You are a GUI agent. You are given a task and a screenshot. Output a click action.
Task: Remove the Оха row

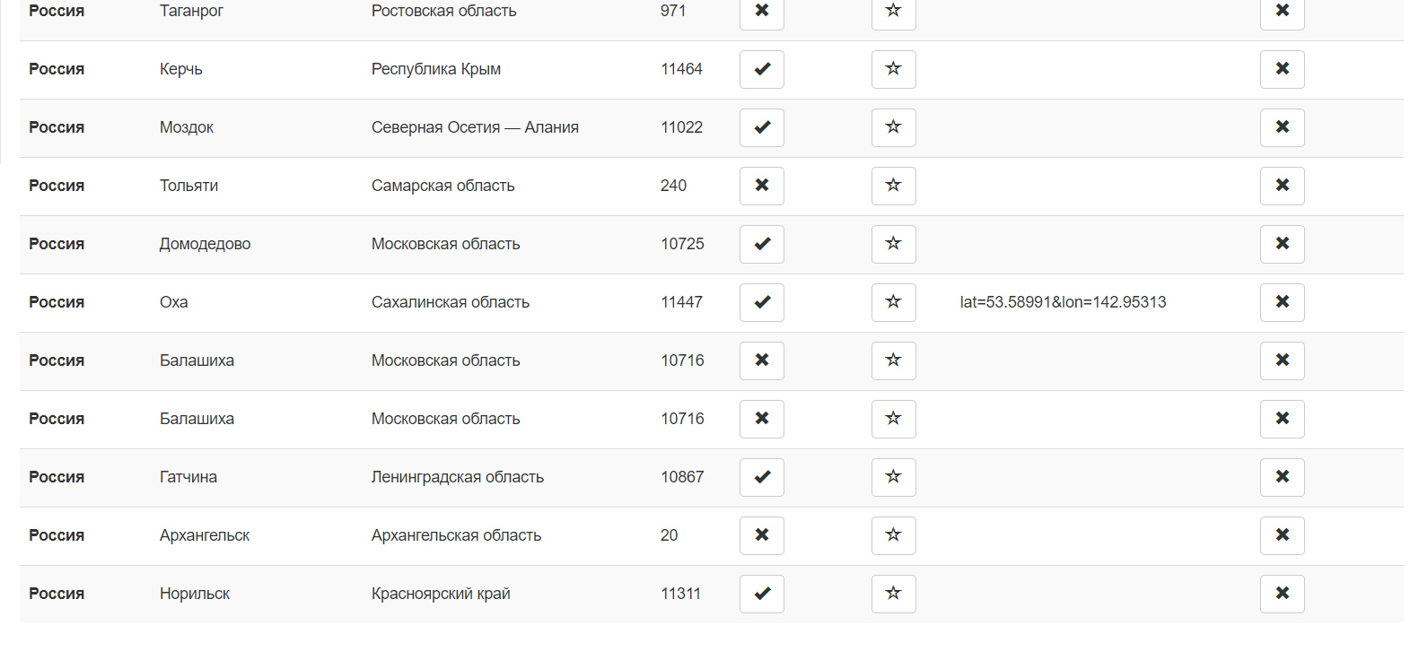(x=1282, y=302)
